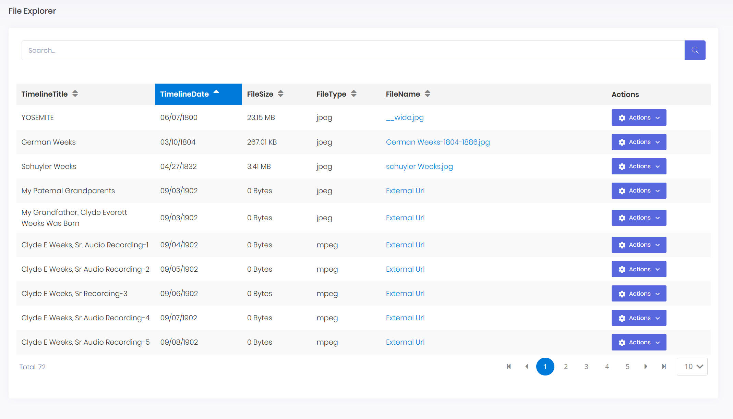
Task: Select page 1 in pagination
Action: (x=545, y=367)
